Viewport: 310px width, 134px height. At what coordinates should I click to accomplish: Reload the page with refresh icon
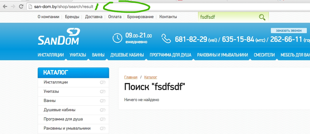pos(21,7)
